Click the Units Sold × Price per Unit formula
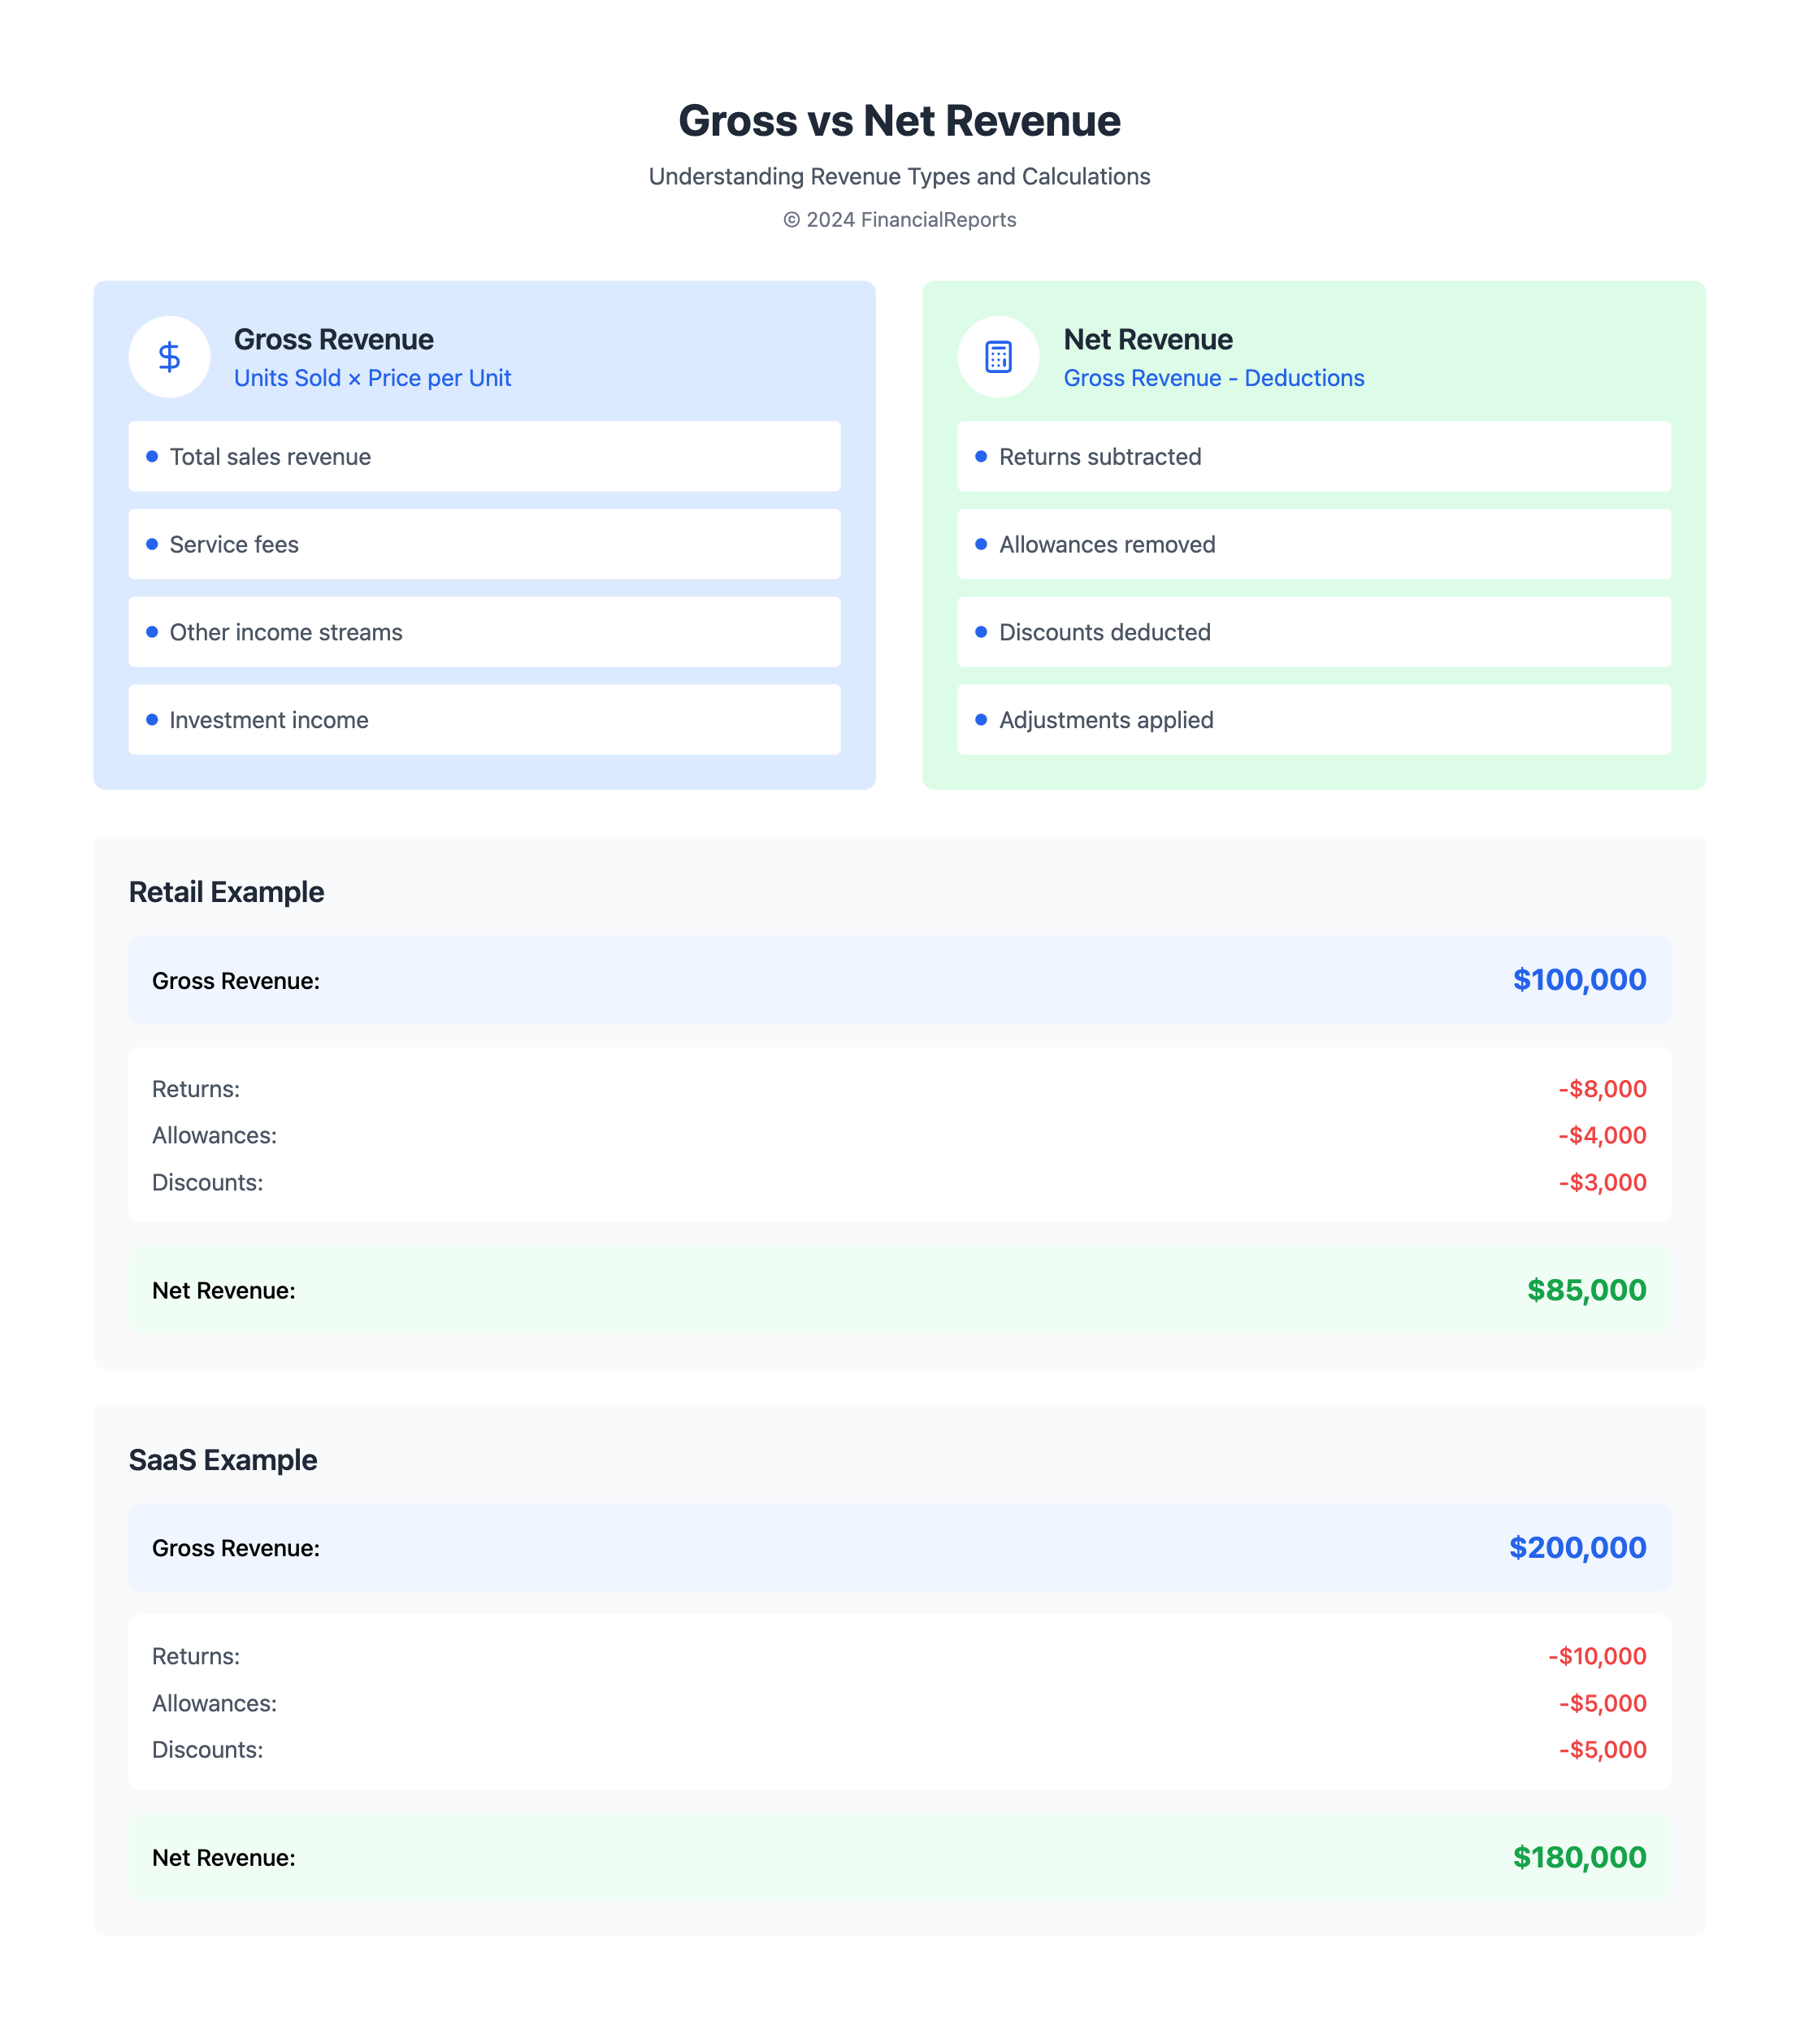The width and height of the screenshot is (1800, 2030). point(372,379)
